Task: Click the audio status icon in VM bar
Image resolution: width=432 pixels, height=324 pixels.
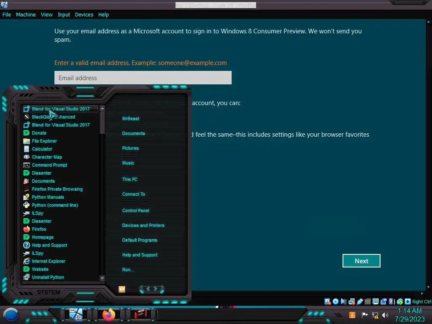Action: tap(343, 301)
